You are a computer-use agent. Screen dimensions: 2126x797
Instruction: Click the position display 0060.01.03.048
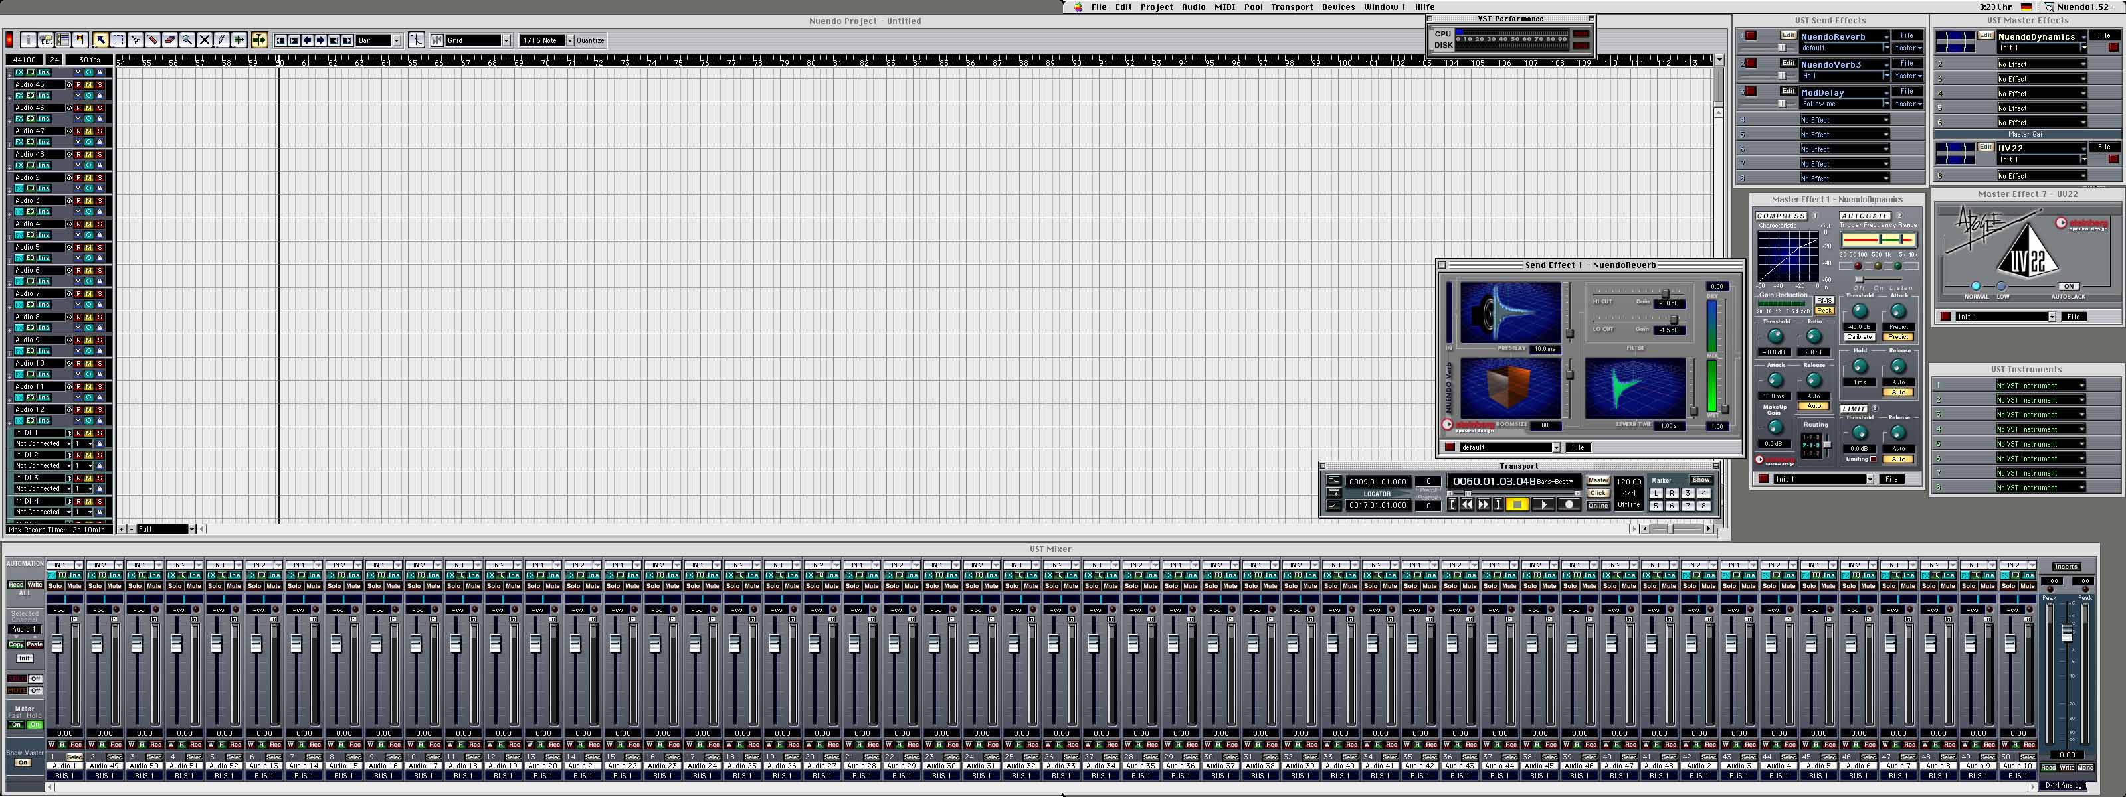[x=1494, y=481]
